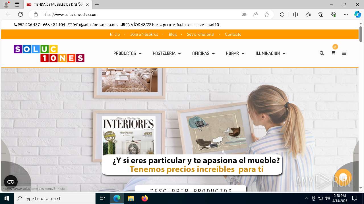Open browser collections icon
Viewport: 364px width, 204px height.
click(x=321, y=14)
